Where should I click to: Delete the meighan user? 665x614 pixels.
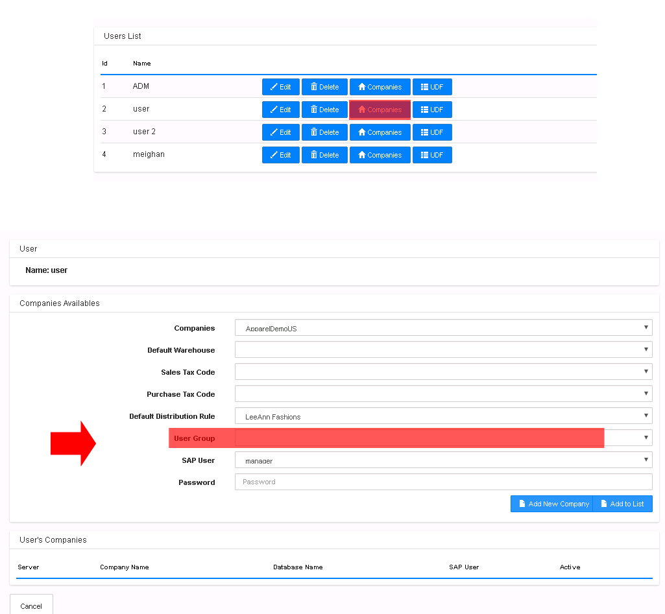coord(324,155)
